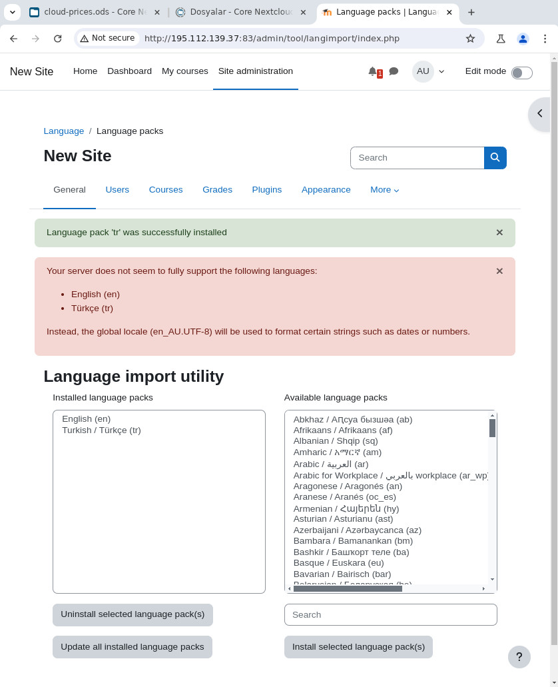
Task: Click the Not secure warning indicator
Action: [107, 39]
